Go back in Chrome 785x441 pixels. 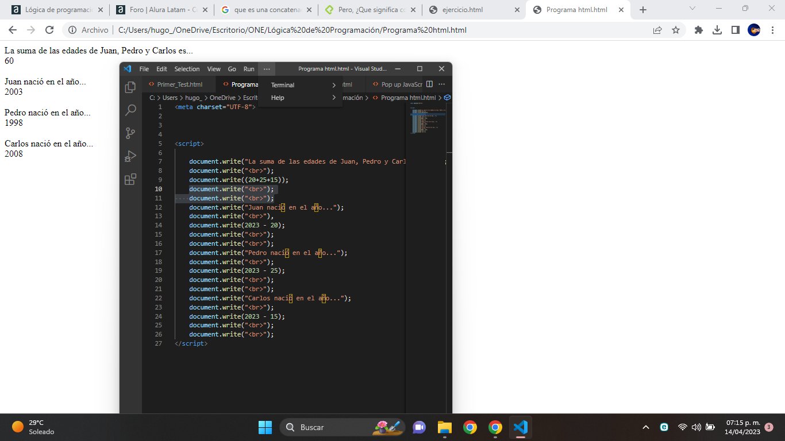(x=13, y=30)
